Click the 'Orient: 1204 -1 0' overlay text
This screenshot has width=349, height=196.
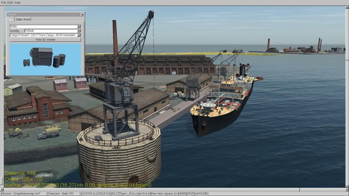pos(24,179)
